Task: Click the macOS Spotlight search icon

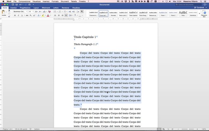Action: pyautogui.click(x=201, y=1)
